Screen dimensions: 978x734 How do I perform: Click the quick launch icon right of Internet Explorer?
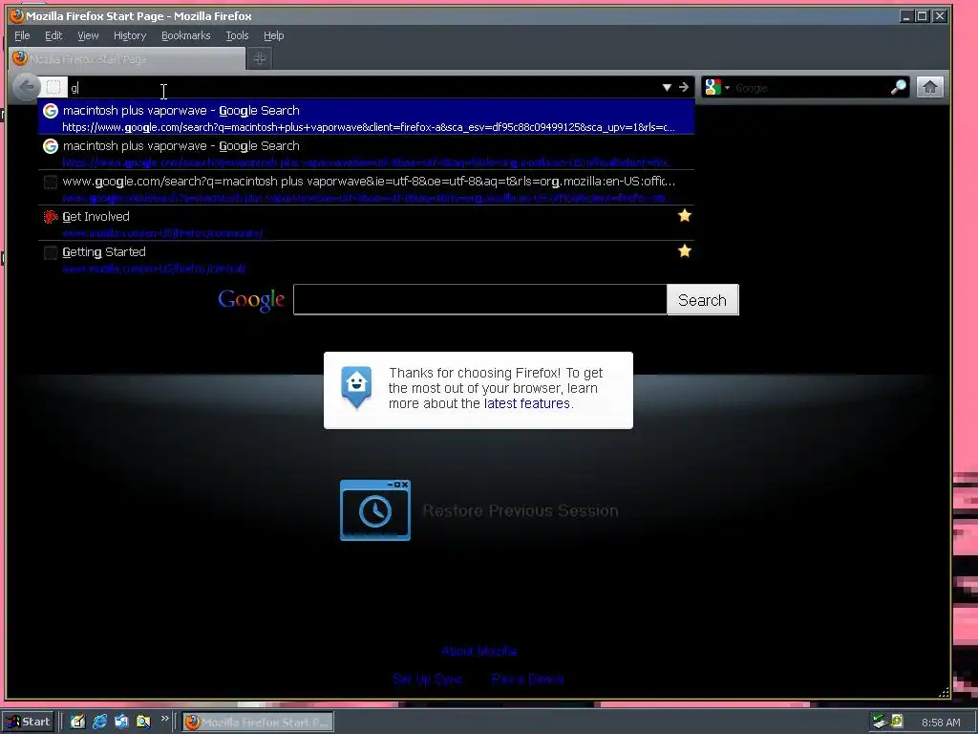(121, 722)
